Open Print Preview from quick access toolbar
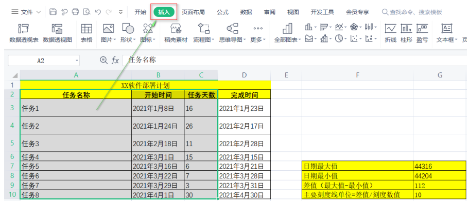 pyautogui.click(x=86, y=12)
